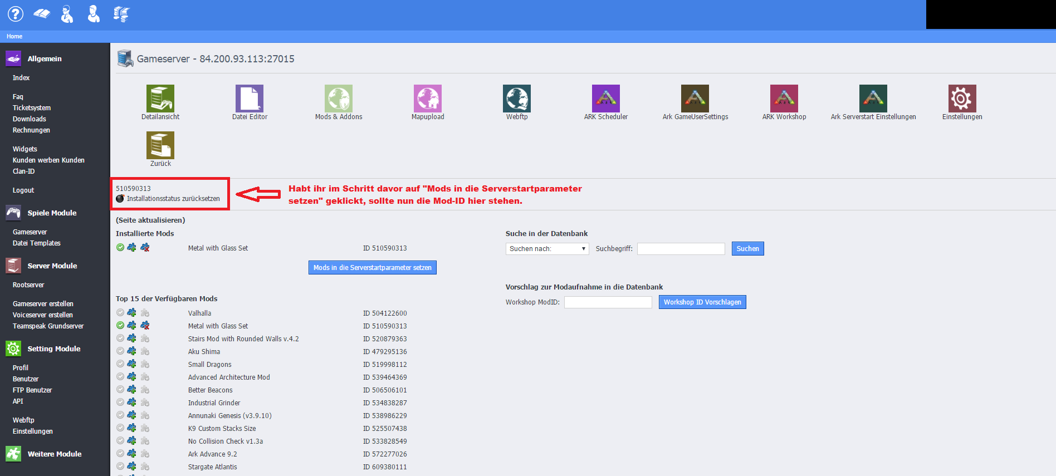Toggle status circle for Small Dragons mod
1056x476 pixels.
tap(120, 364)
